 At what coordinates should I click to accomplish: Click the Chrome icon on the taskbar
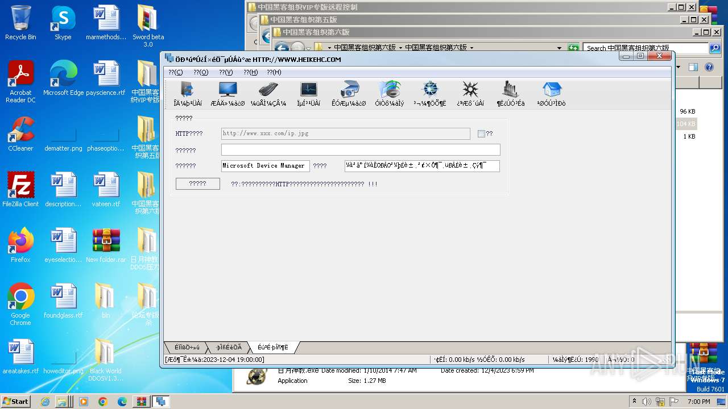pyautogui.click(x=102, y=402)
